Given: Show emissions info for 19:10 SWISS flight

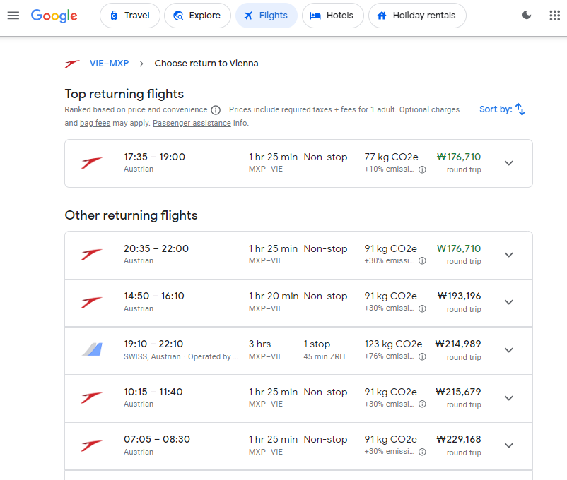Looking at the screenshot, I should (x=422, y=357).
